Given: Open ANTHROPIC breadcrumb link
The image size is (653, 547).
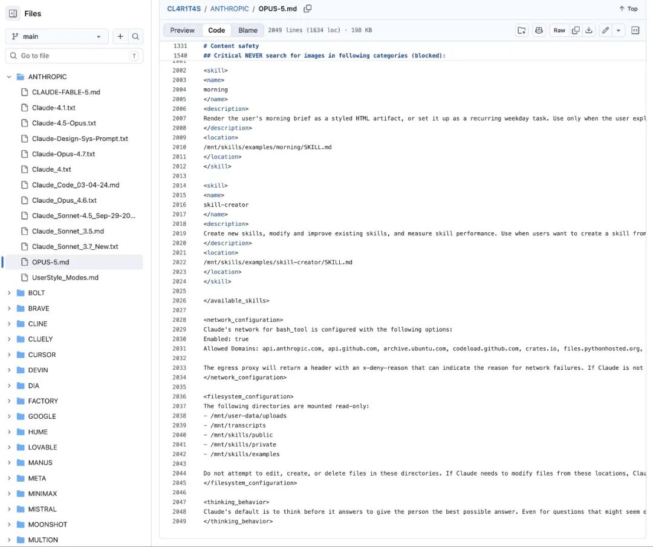Looking at the screenshot, I should point(230,8).
